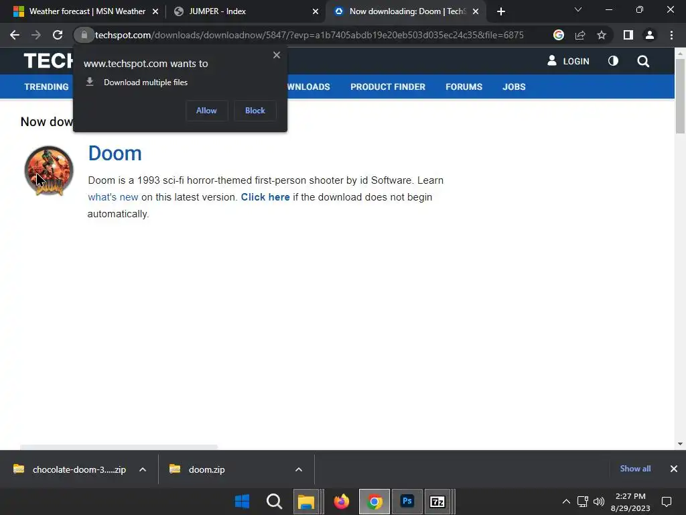686x515 pixels.
Task: Open the Chrome profile menu
Action: point(650,35)
